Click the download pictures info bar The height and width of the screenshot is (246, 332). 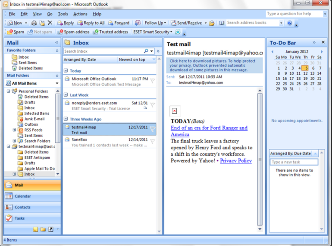(x=214, y=66)
